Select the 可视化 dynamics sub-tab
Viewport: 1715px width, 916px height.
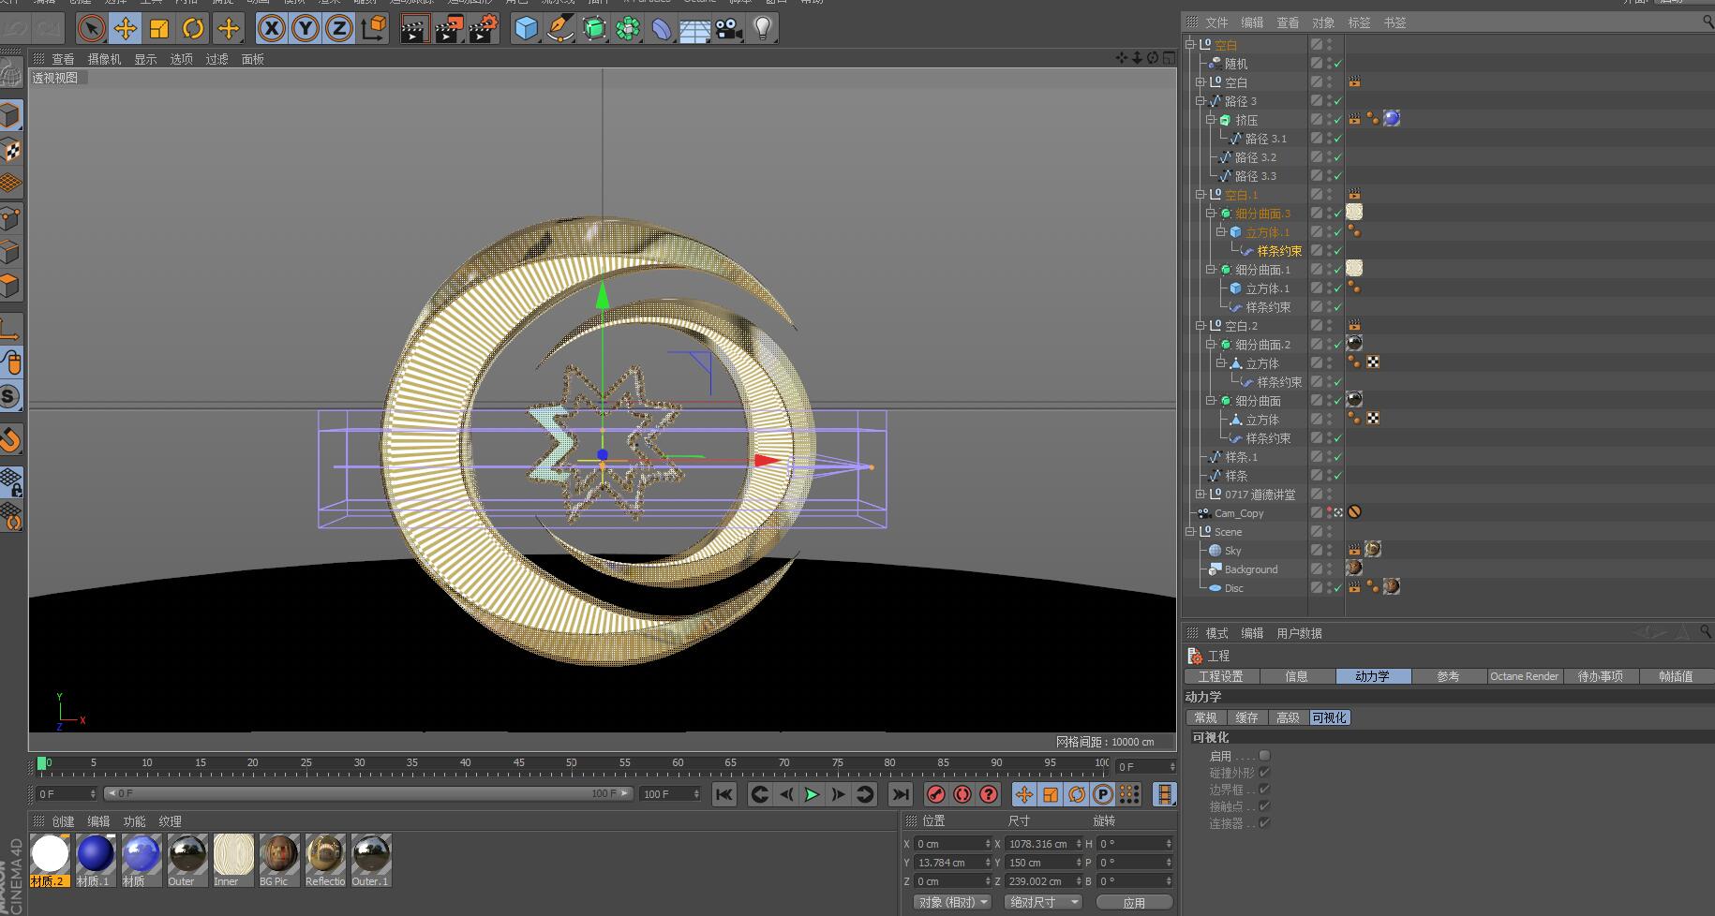coord(1329,717)
